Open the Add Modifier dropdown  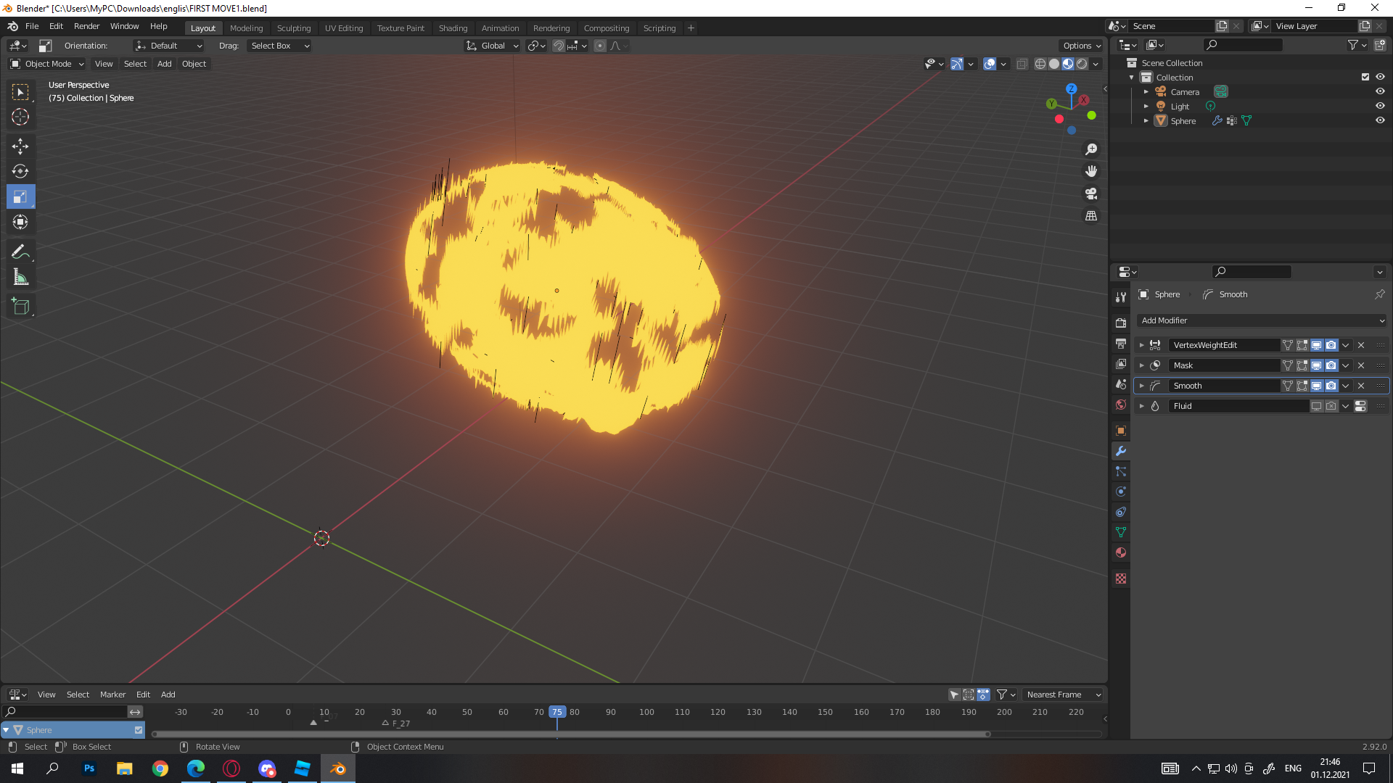coord(1261,320)
